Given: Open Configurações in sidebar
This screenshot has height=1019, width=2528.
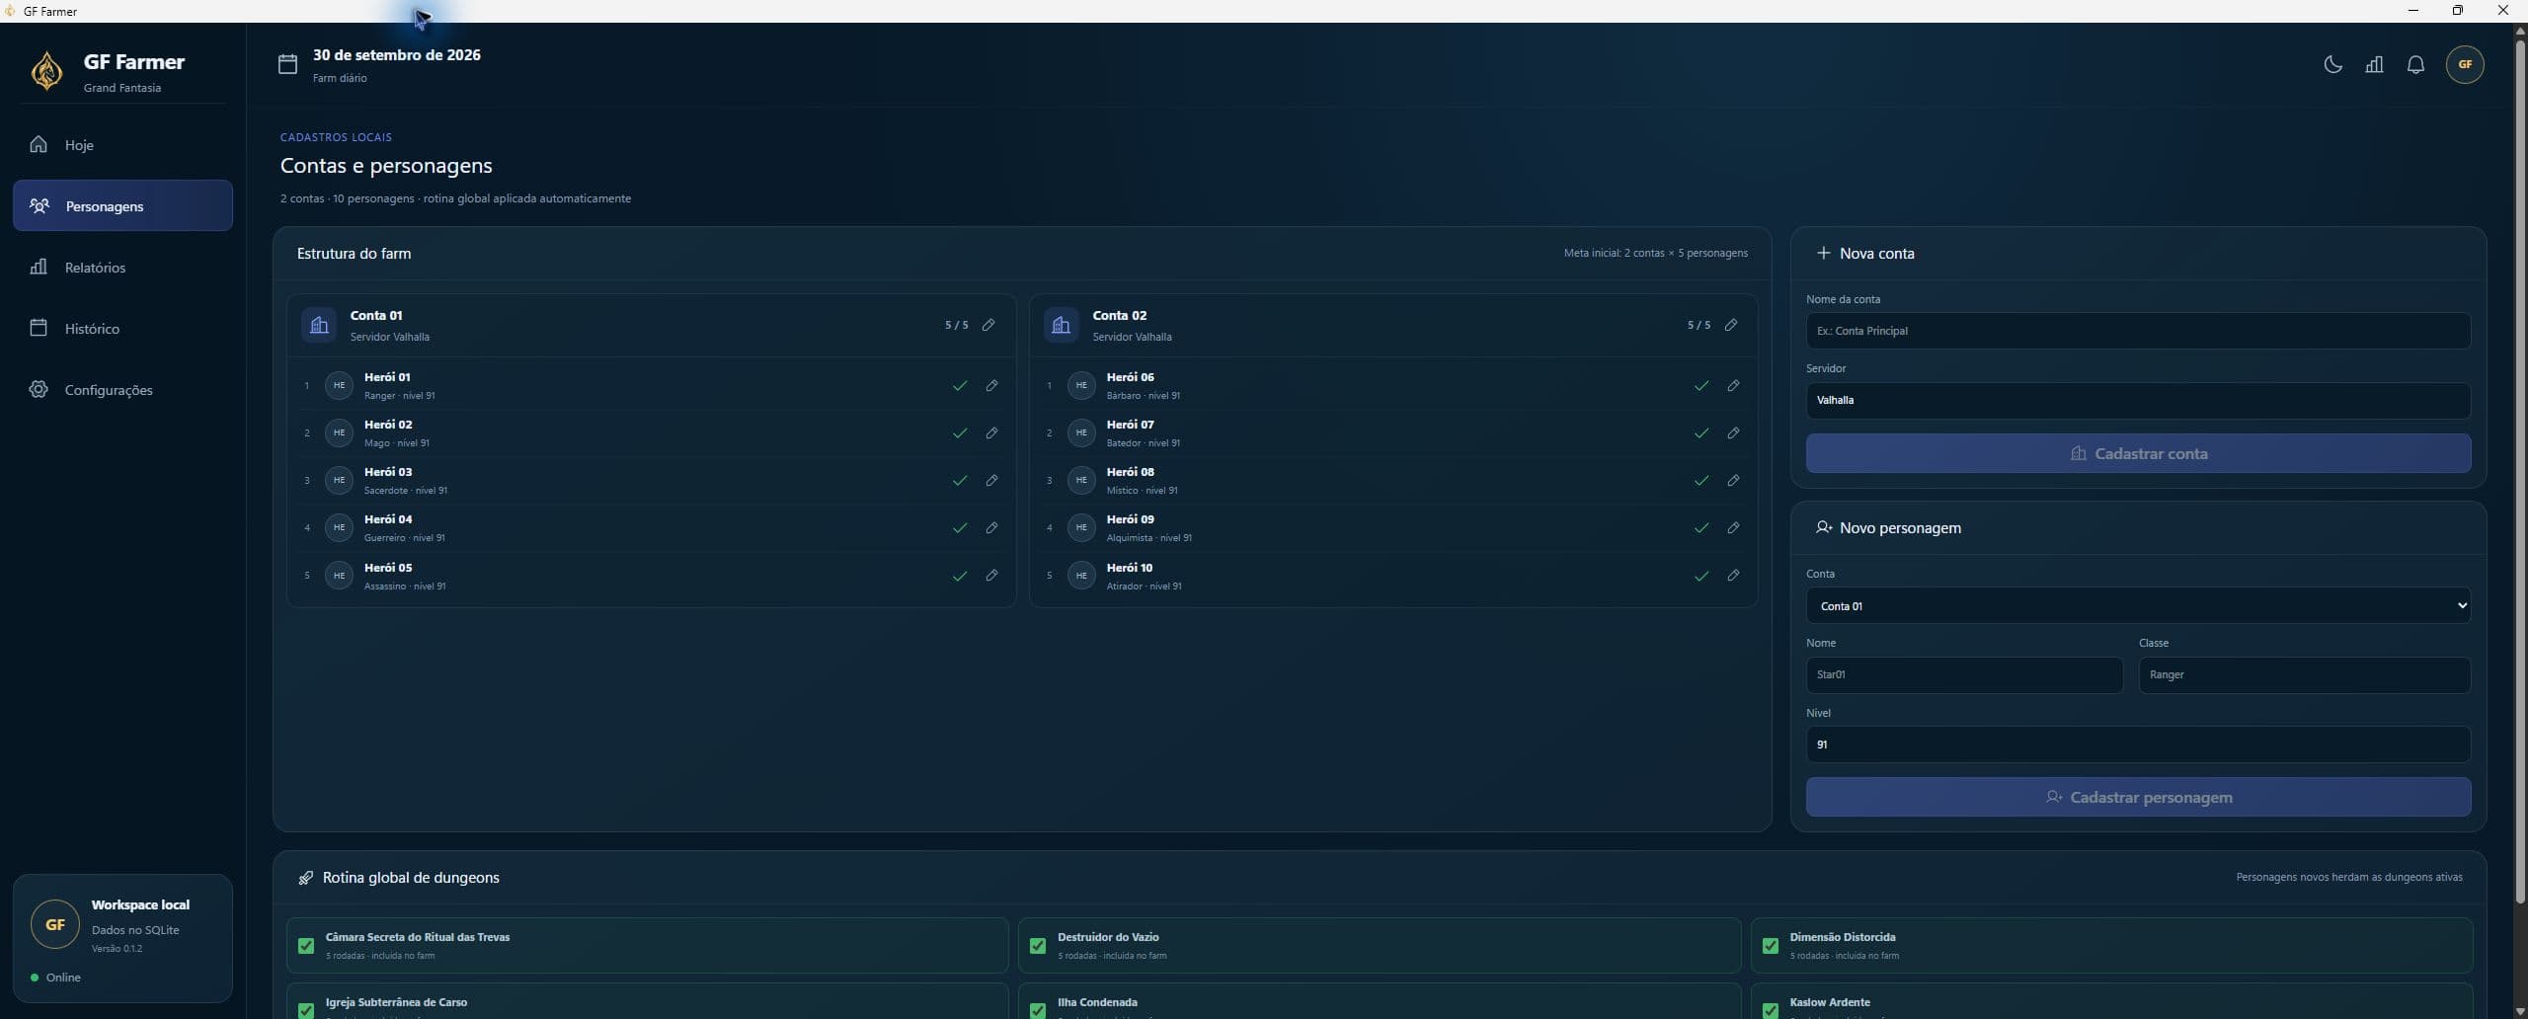Looking at the screenshot, I should coord(122,390).
